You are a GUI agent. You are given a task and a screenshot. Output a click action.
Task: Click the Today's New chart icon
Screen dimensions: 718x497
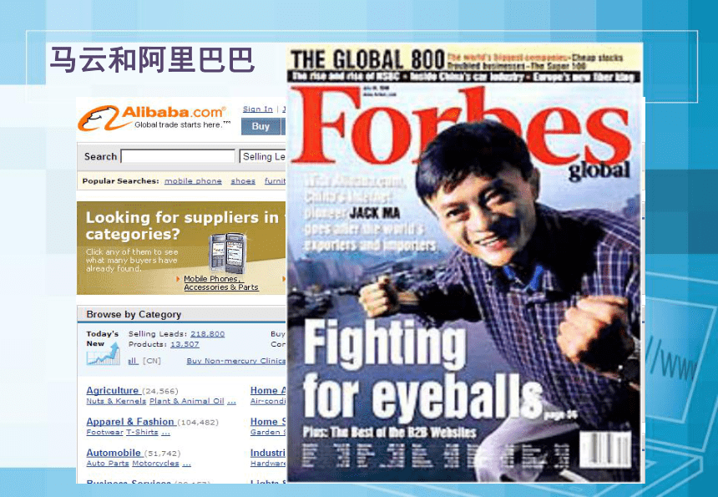tap(103, 353)
